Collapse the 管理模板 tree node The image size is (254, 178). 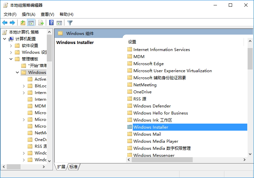pyautogui.click(x=11, y=59)
